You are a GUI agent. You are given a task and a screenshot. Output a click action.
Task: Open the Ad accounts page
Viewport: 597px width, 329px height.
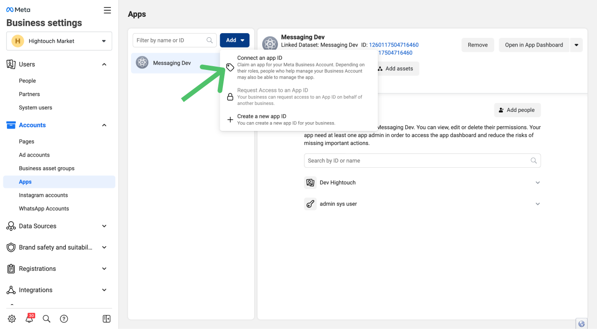[34, 155]
